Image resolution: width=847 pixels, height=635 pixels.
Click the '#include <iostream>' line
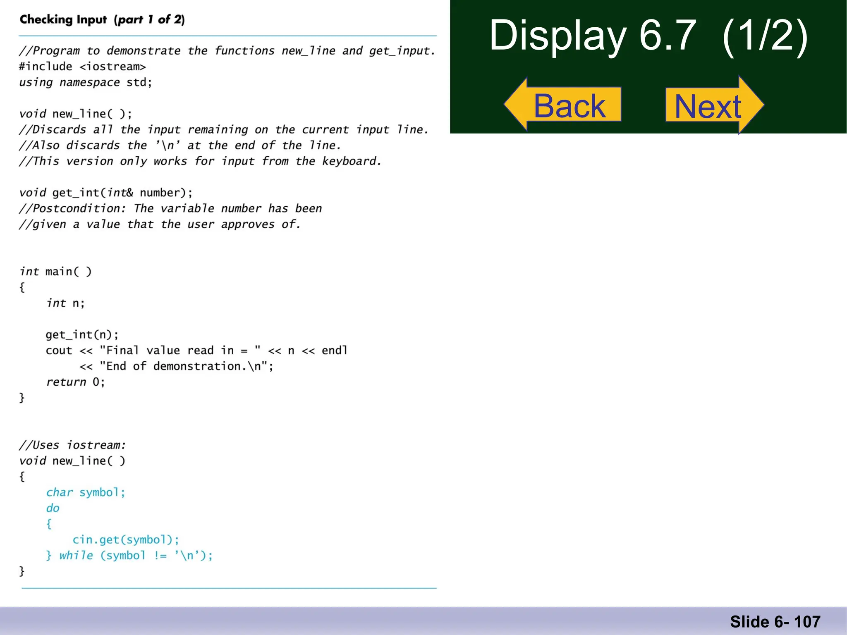pos(82,67)
